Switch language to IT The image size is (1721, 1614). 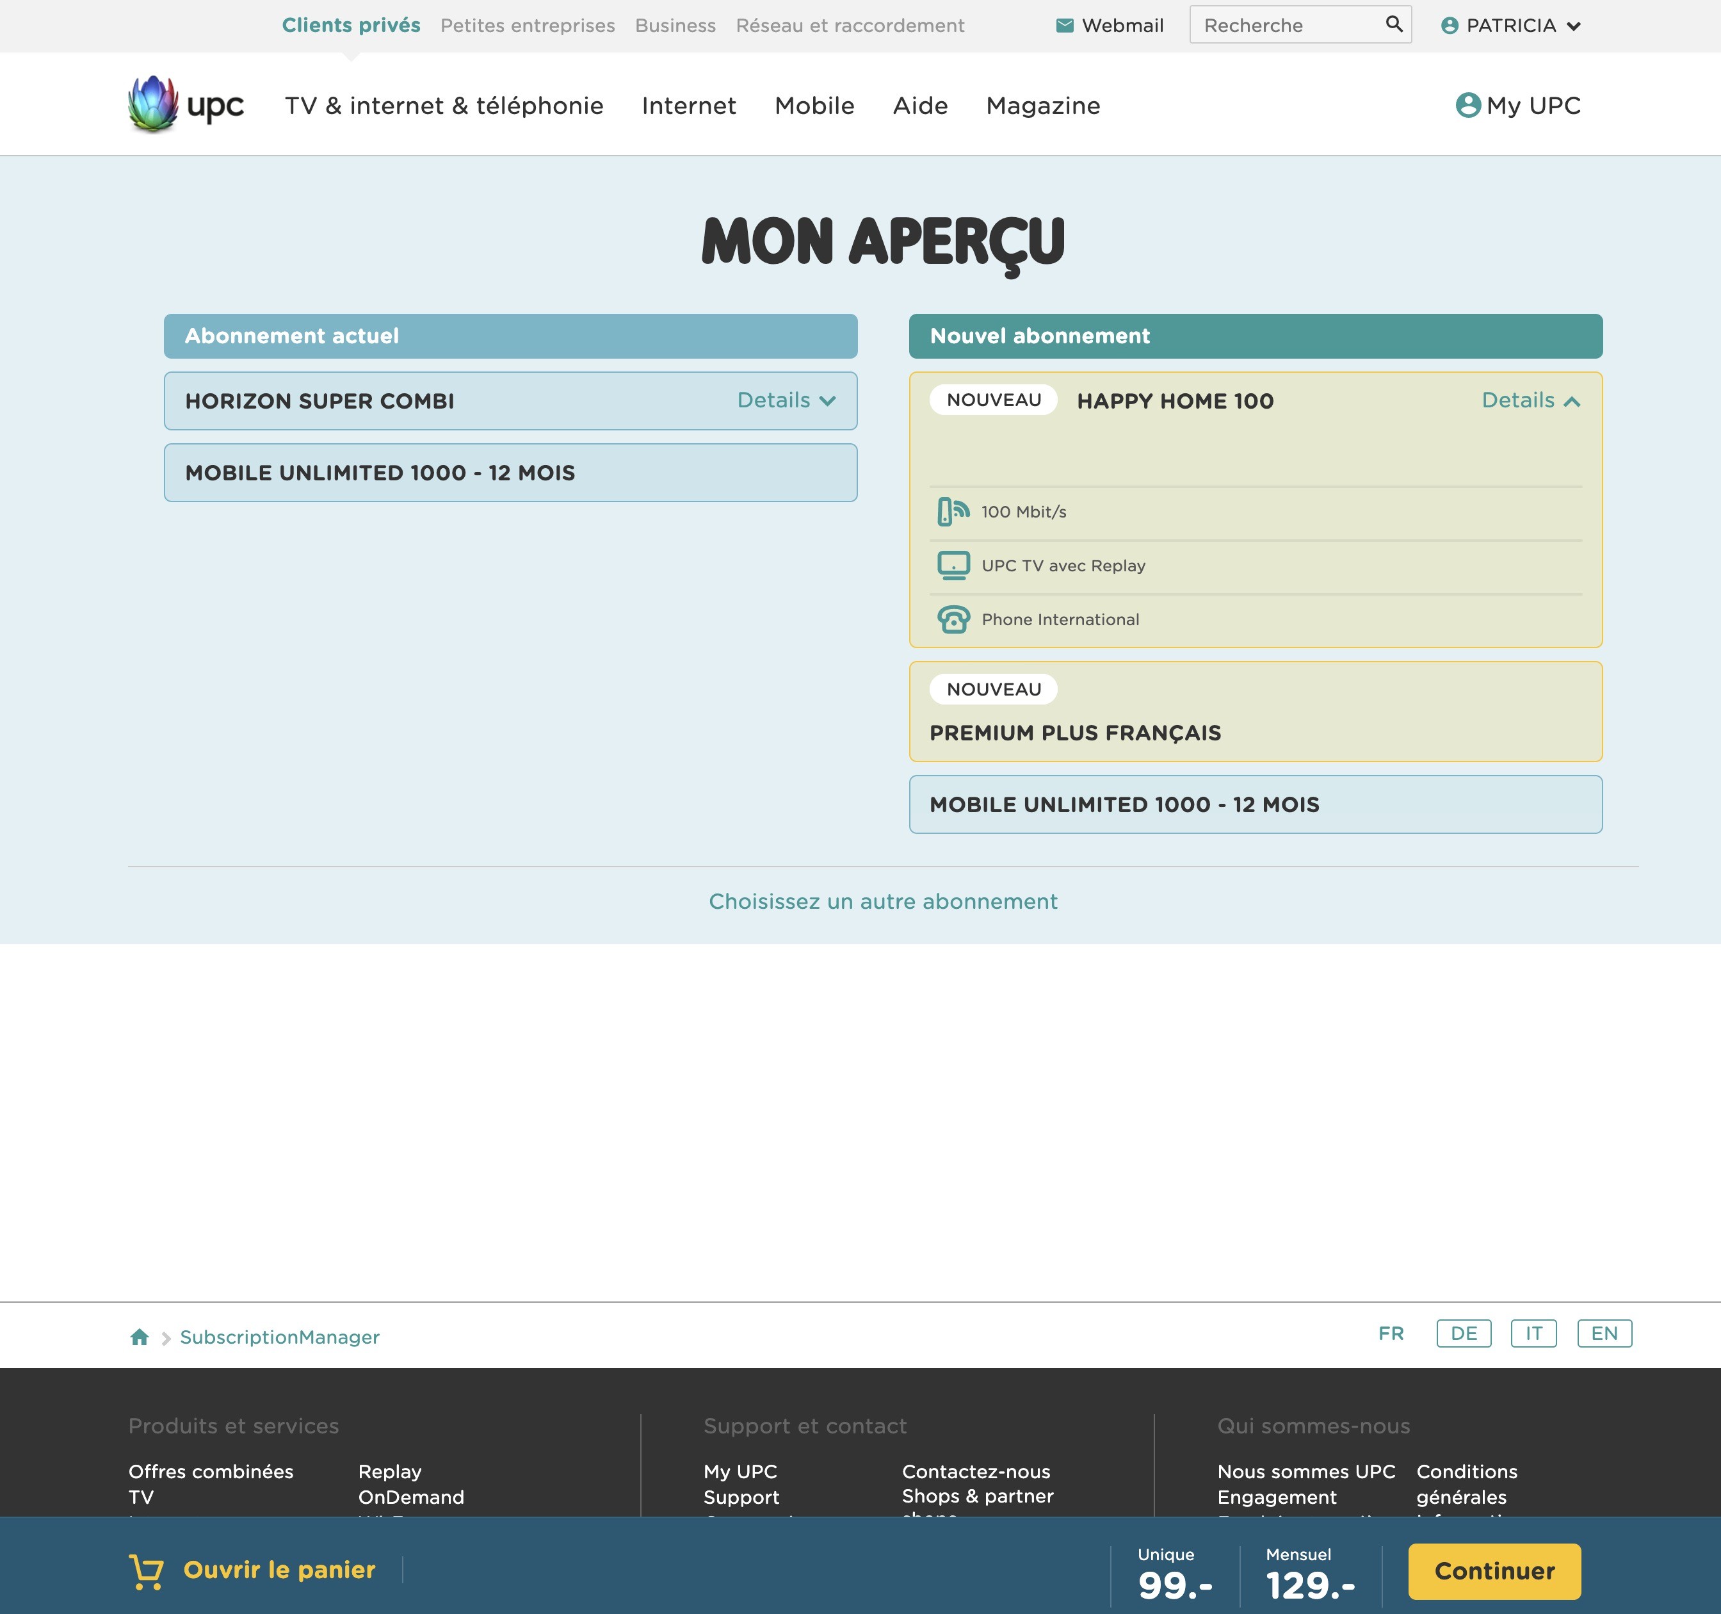[x=1532, y=1333]
